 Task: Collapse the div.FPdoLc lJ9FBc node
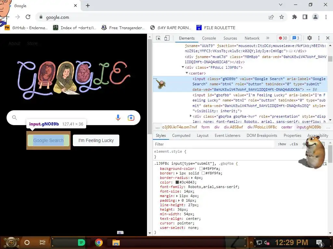pyautogui.click(x=183, y=67)
